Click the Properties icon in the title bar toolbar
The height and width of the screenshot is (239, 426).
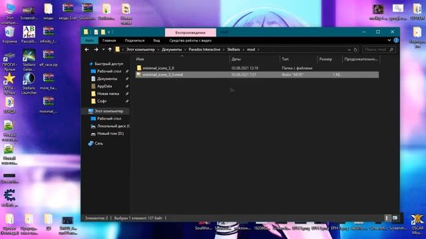click(x=96, y=33)
